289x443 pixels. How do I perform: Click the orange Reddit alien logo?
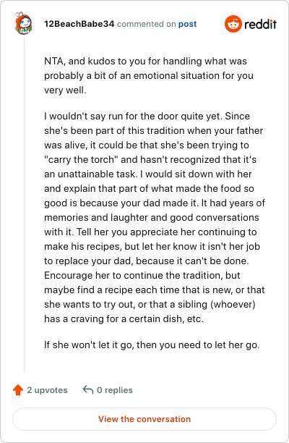[x=233, y=24]
